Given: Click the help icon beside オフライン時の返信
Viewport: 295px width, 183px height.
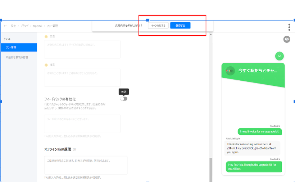Looking at the screenshot, I should (x=74, y=149).
